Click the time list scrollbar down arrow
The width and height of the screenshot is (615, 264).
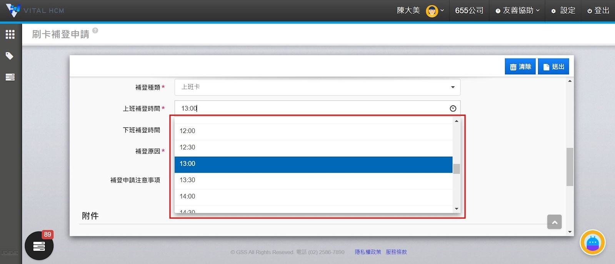tap(457, 209)
